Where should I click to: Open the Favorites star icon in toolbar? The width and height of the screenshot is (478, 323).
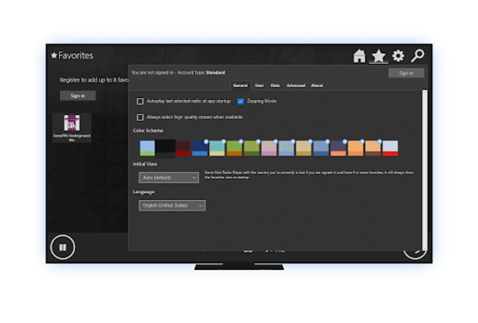point(379,56)
